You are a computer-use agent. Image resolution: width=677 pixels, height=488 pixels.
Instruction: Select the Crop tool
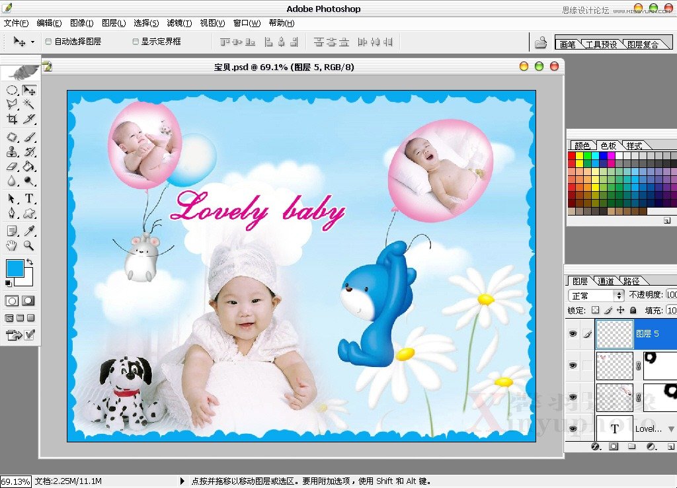pyautogui.click(x=12, y=119)
